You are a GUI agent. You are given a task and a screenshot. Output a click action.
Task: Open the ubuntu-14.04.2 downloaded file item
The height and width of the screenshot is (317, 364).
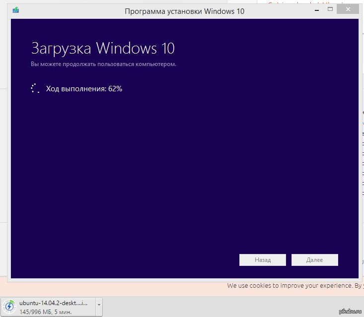(x=54, y=303)
